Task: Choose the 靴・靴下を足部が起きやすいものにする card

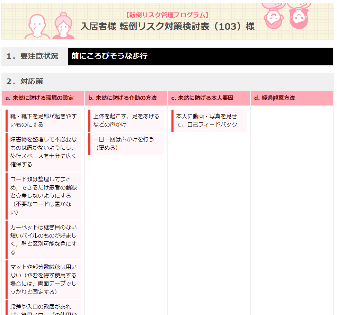Action: click(43, 120)
